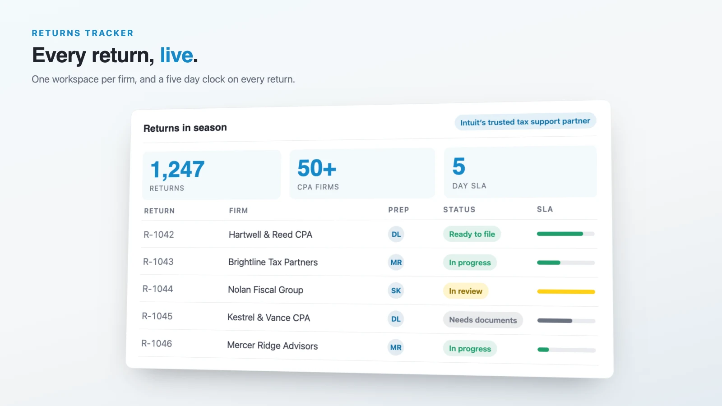This screenshot has height=406, width=722.
Task: Click the 1,247 Returns stat card
Action: [x=212, y=175]
